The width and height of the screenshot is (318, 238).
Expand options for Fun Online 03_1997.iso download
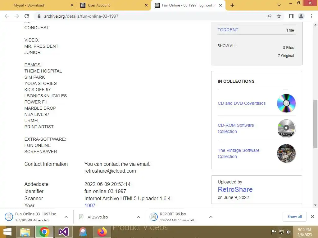(x=66, y=217)
